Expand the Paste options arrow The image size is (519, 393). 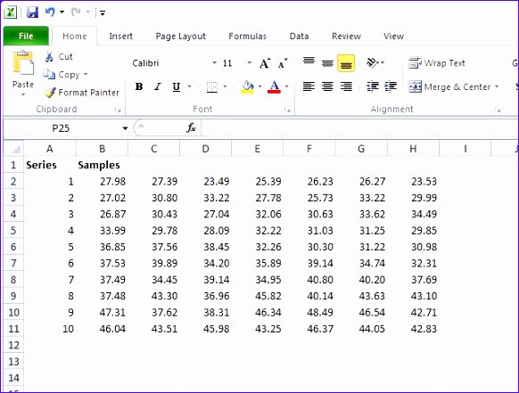pos(23,95)
